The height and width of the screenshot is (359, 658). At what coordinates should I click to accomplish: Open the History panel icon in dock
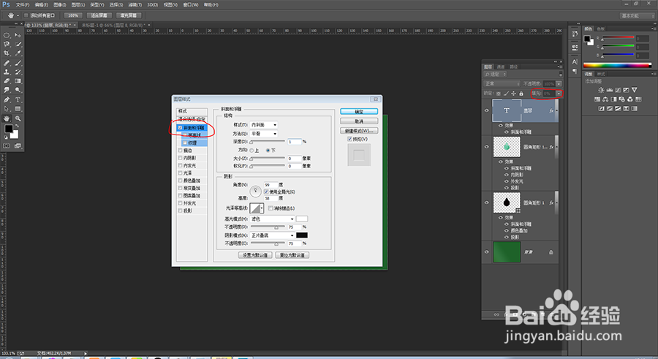575,34
